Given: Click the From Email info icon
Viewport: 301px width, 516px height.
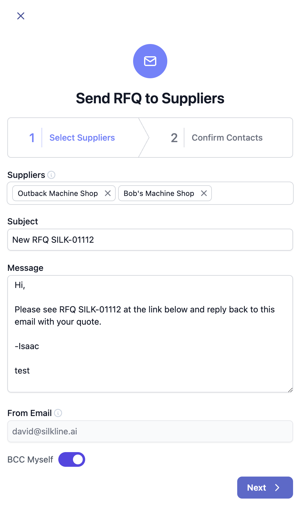Looking at the screenshot, I should coord(58,413).
